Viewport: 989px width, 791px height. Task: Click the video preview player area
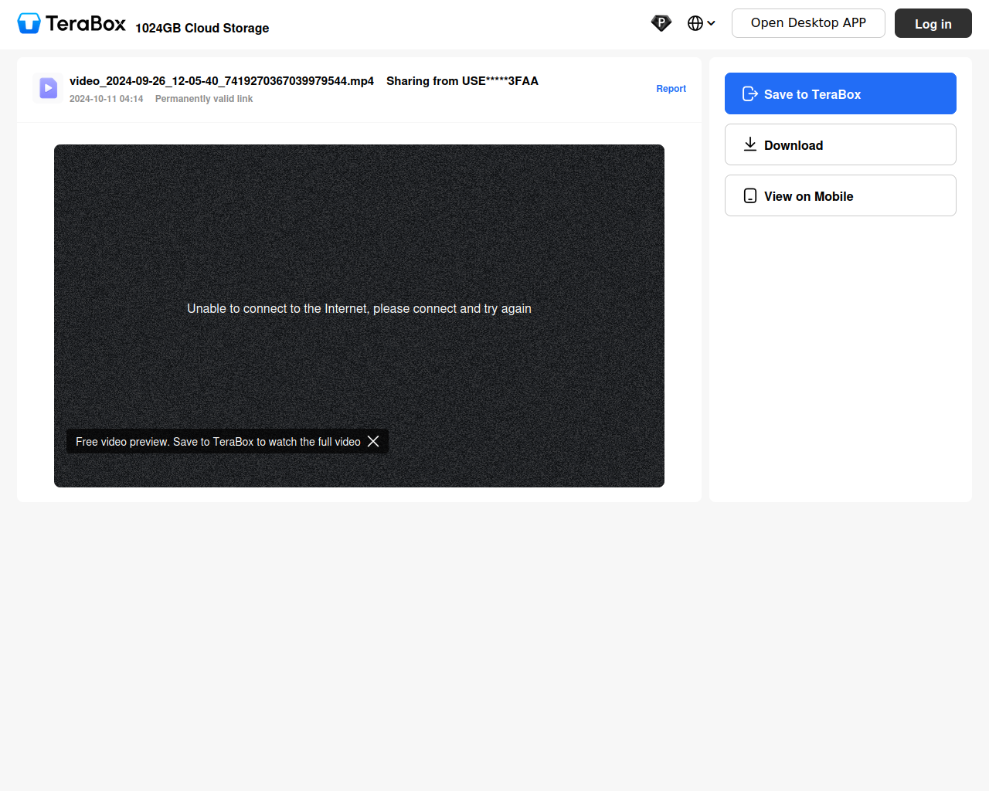359,316
